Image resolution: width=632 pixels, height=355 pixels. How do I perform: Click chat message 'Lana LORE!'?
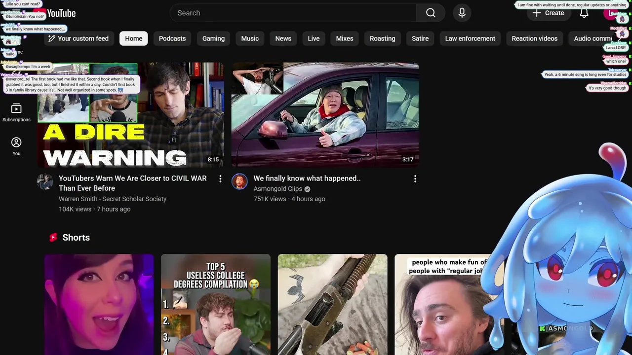pyautogui.click(x=616, y=48)
